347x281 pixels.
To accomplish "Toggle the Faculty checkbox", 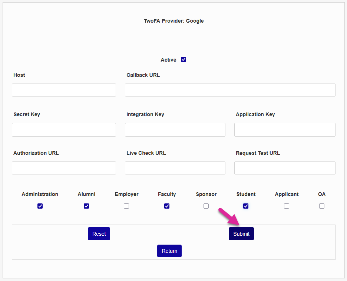I will (167, 206).
